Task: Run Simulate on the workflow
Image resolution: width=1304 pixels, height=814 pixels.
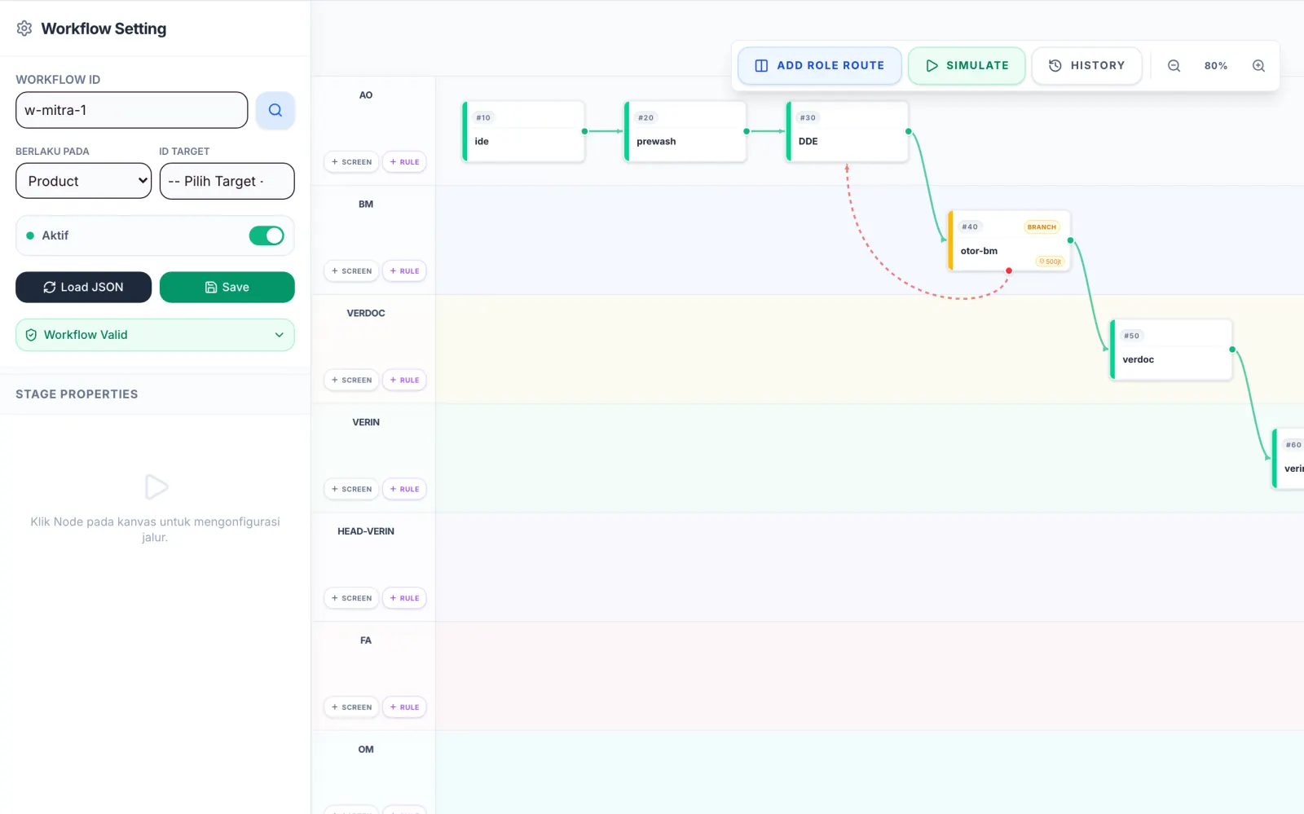Action: [967, 65]
